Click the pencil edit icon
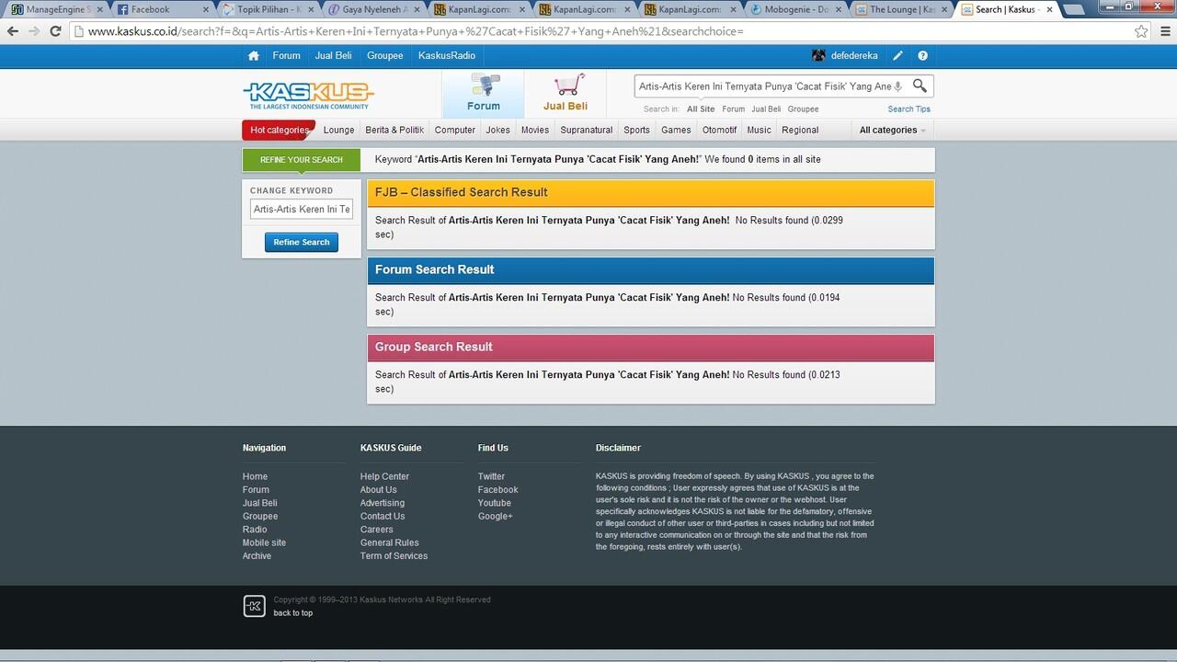1177x662 pixels. (897, 55)
